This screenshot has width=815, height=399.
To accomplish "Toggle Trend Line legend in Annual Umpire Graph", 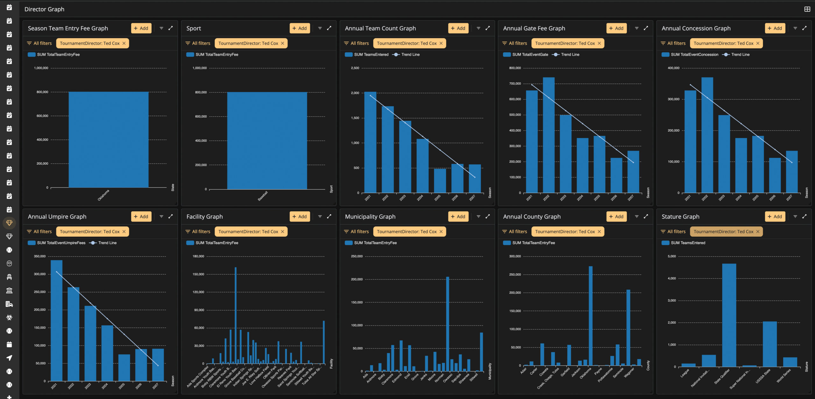I will click(103, 243).
